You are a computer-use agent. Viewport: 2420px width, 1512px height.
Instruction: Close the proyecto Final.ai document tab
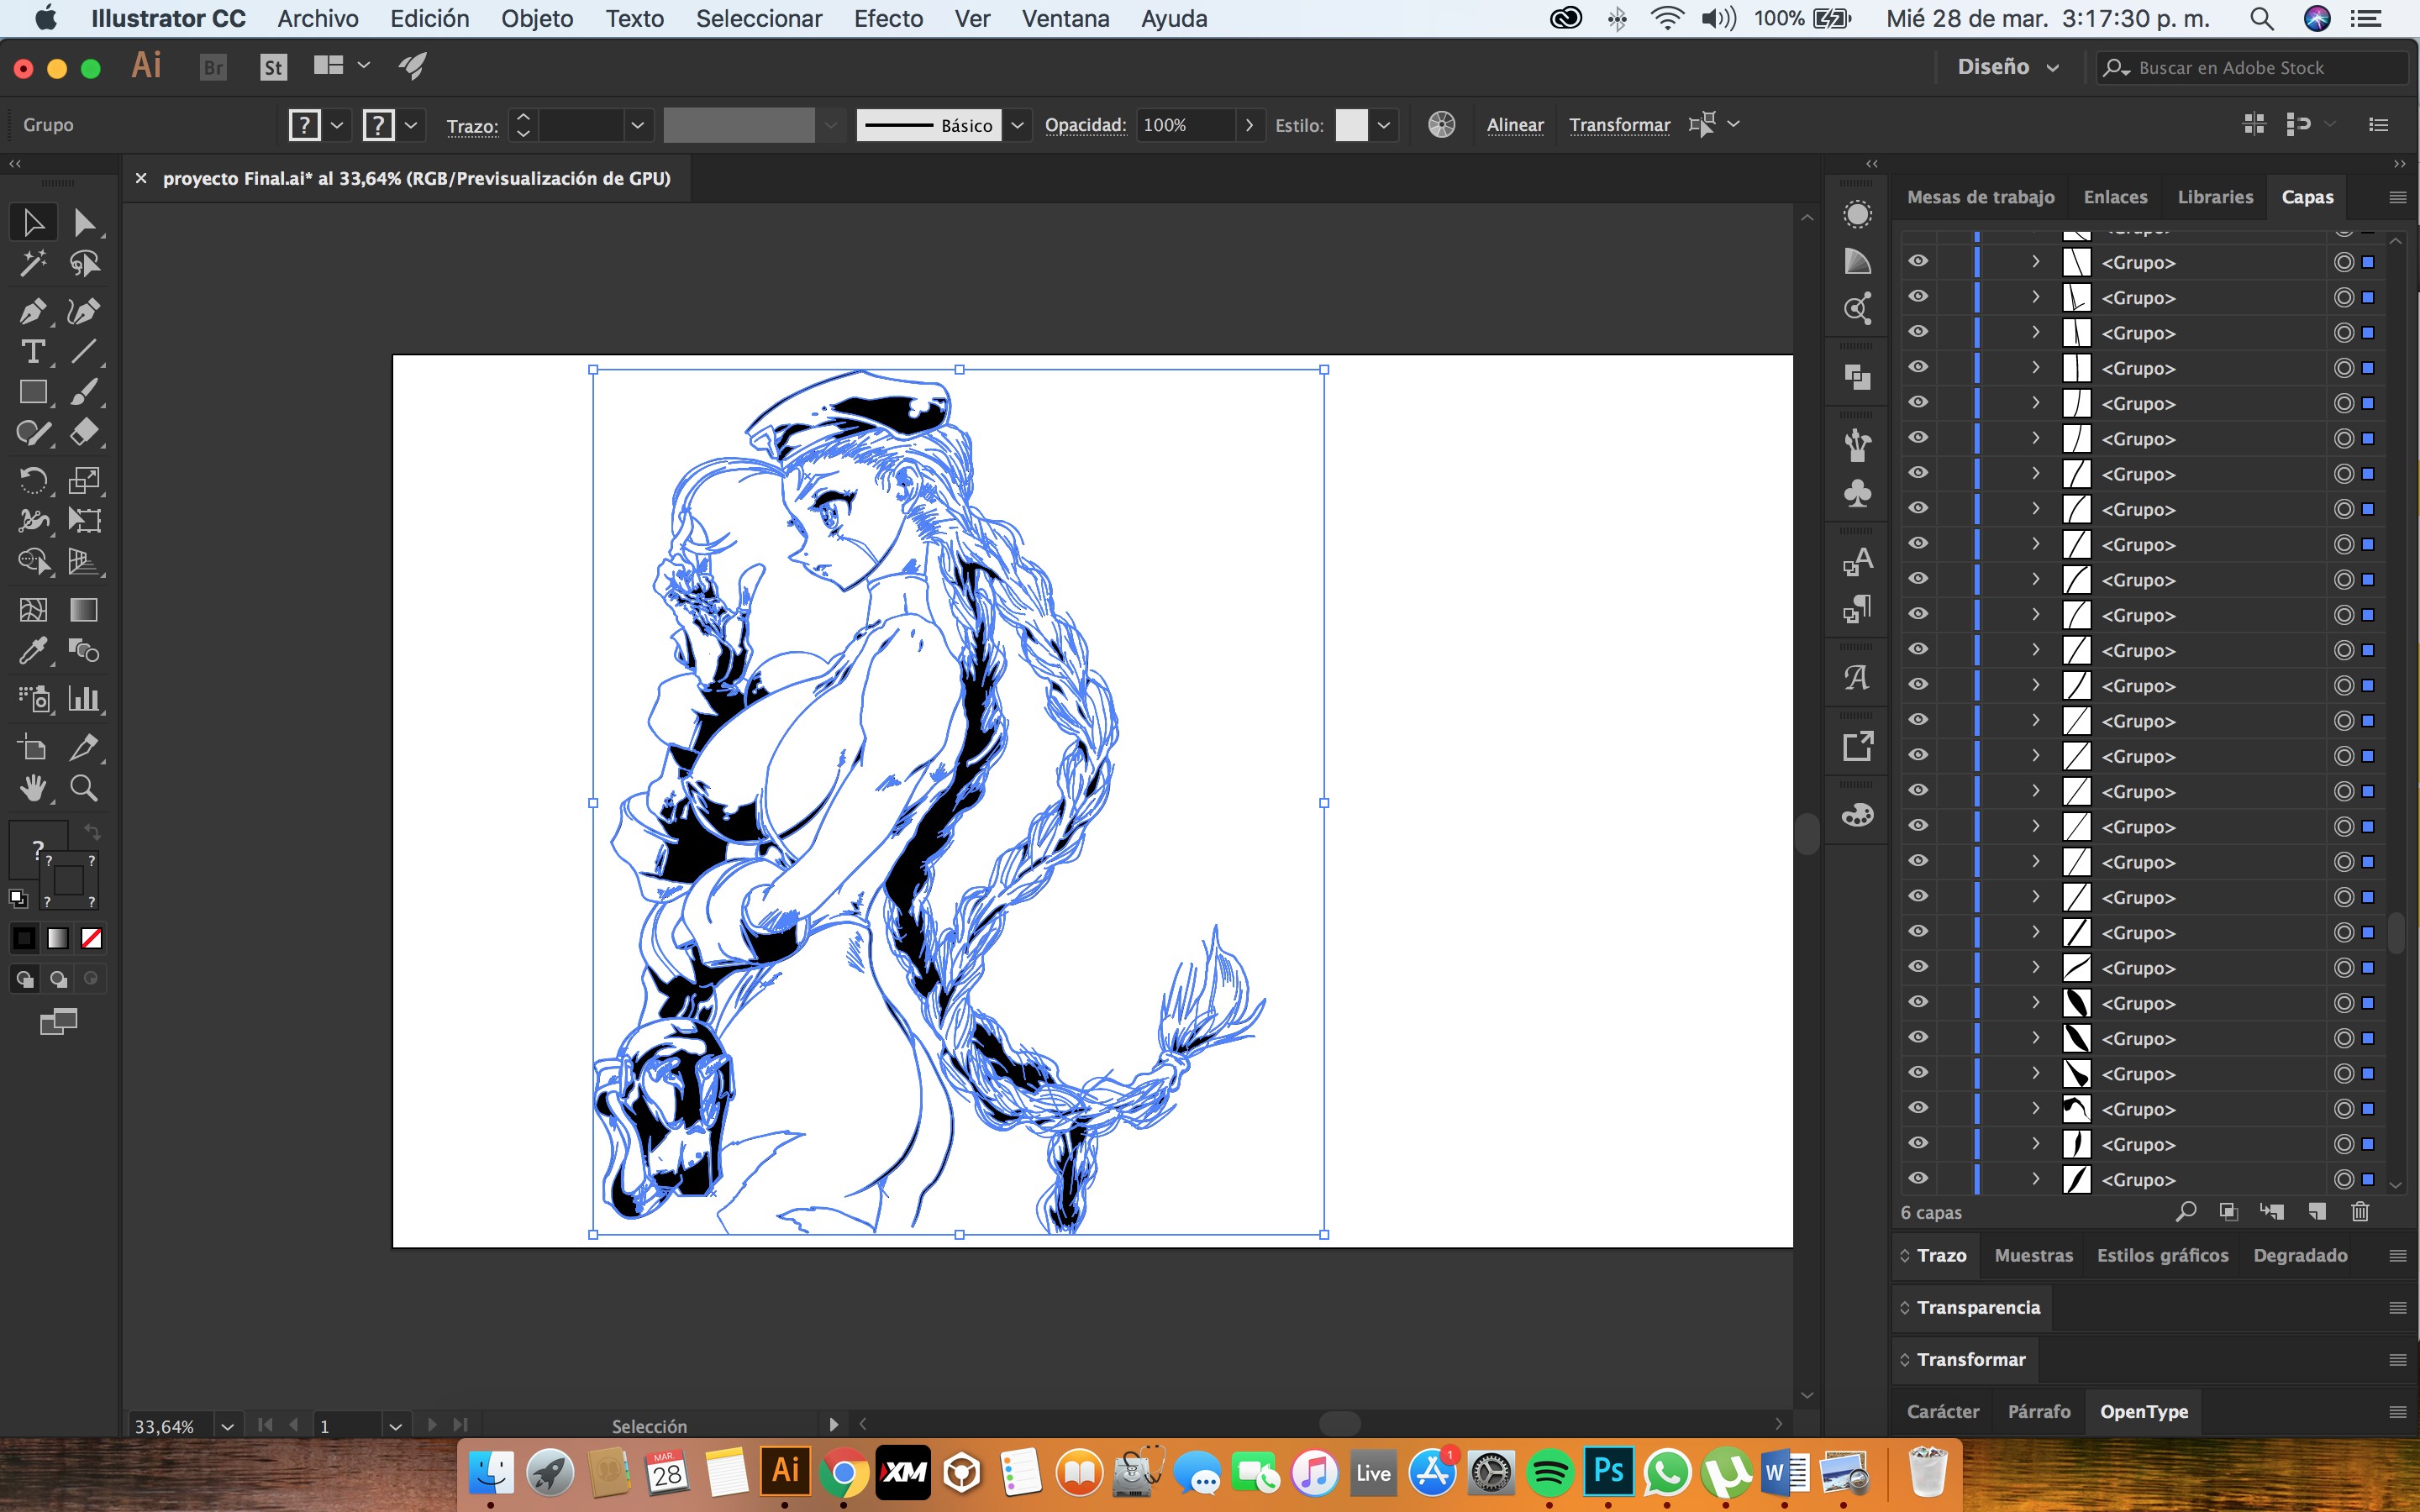click(x=141, y=178)
